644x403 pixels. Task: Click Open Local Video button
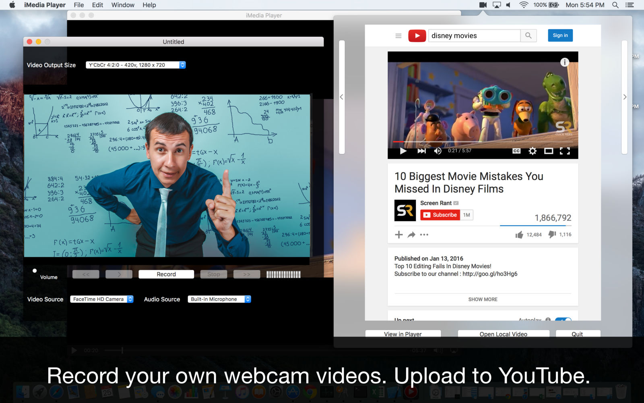pos(504,334)
